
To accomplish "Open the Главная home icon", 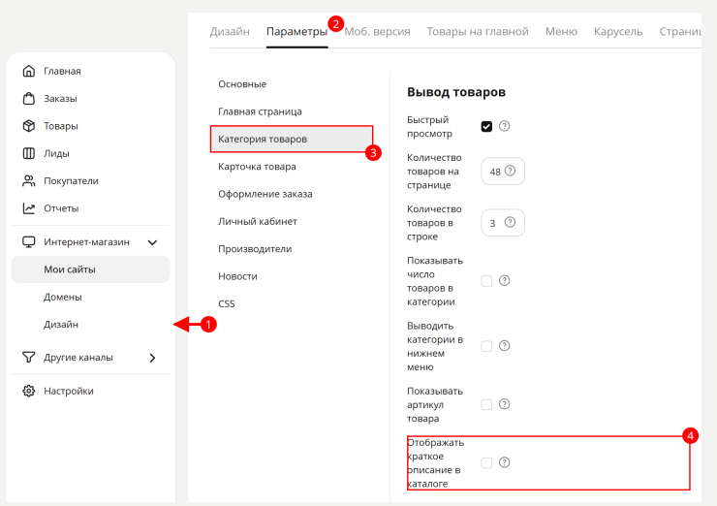I will 29,71.
